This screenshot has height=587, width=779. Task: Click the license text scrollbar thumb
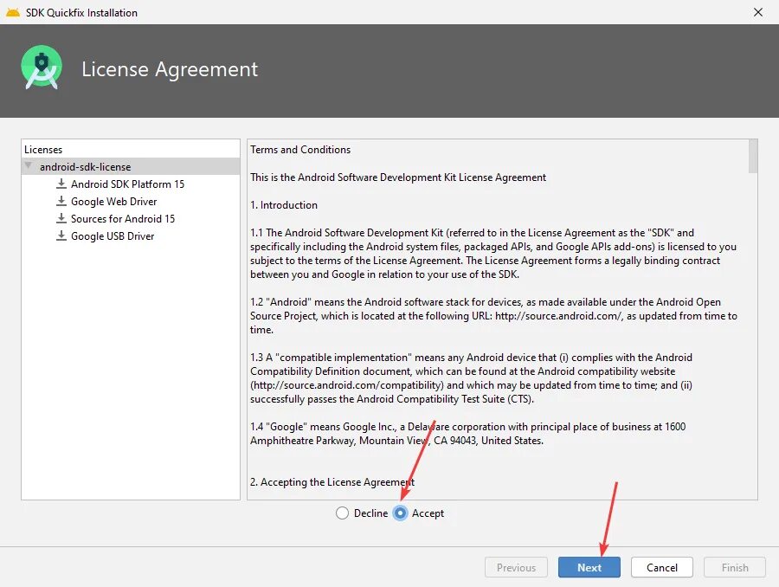tap(753, 156)
